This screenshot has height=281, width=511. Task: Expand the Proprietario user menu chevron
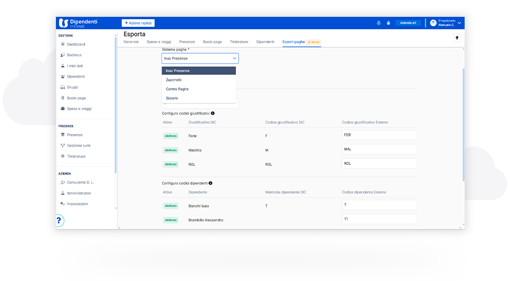pyautogui.click(x=459, y=23)
